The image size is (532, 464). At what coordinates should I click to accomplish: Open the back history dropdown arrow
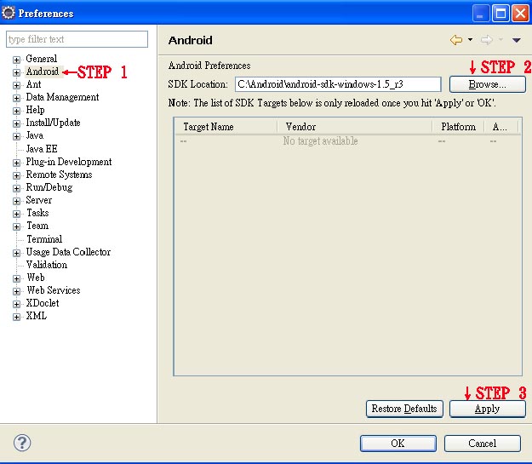pyautogui.click(x=470, y=39)
